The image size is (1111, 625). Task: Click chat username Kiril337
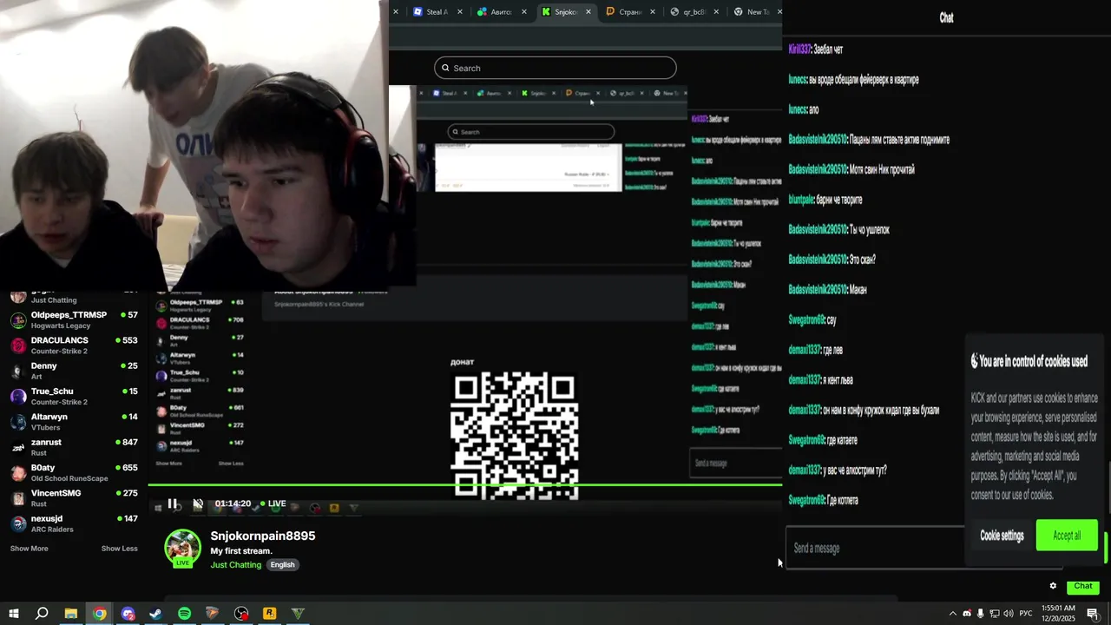click(799, 49)
